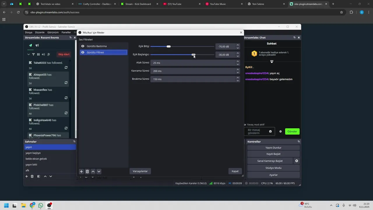The height and width of the screenshot is (210, 373).
Task: Select the 'yayın başlıyo' scene
Action: pos(50,153)
